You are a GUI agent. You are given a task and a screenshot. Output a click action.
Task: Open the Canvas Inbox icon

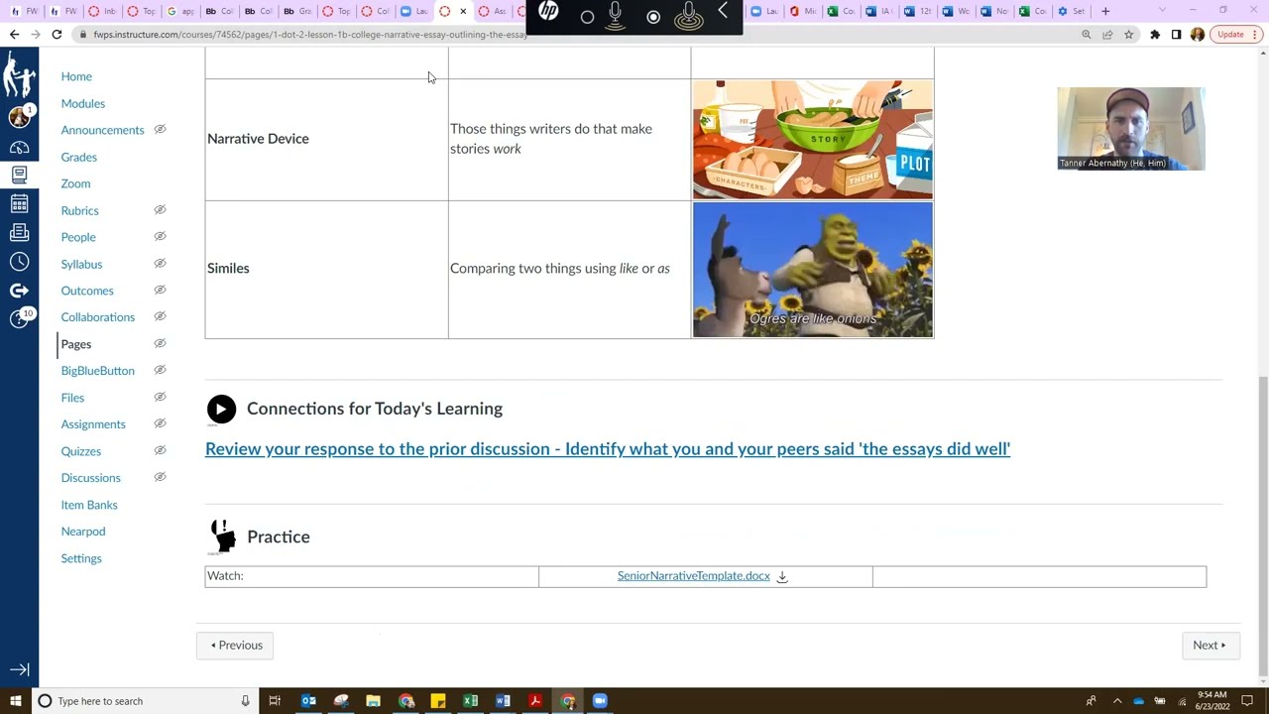click(19, 233)
